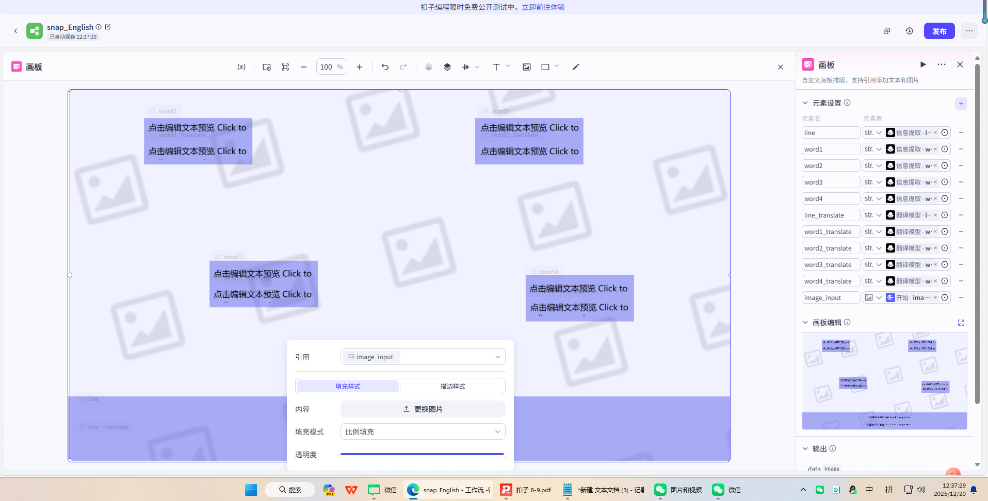Undo the last canvas action
The height and width of the screenshot is (501, 988).
[385, 67]
